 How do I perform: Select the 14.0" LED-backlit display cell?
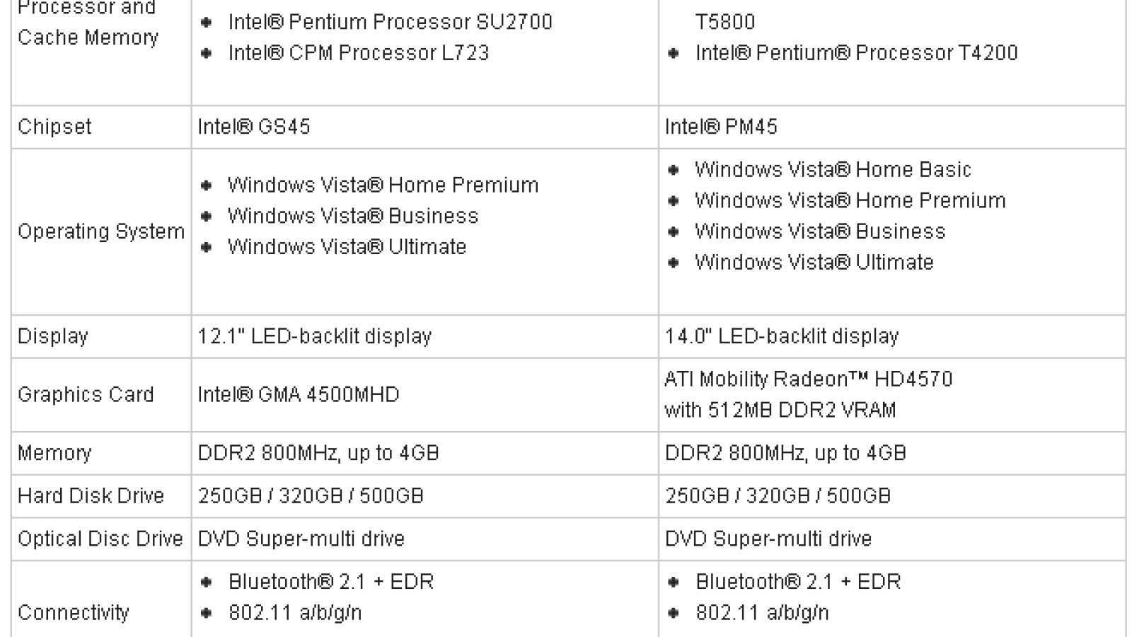[x=781, y=336]
